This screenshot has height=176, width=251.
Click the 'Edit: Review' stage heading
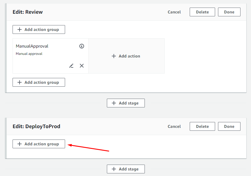28,12
